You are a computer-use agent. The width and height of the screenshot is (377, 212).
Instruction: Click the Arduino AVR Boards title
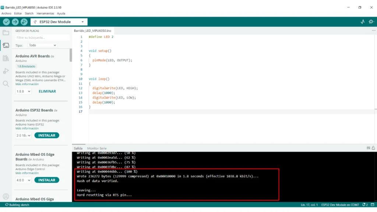[33, 56]
